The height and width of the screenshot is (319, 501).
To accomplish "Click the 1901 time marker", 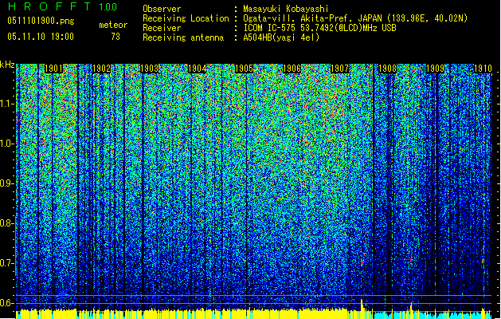I will click(x=53, y=69).
